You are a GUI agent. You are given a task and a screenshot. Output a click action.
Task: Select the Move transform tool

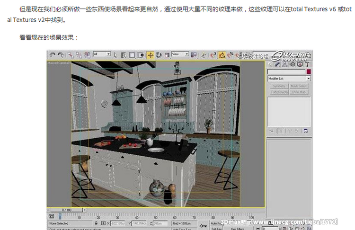[x=151, y=55]
